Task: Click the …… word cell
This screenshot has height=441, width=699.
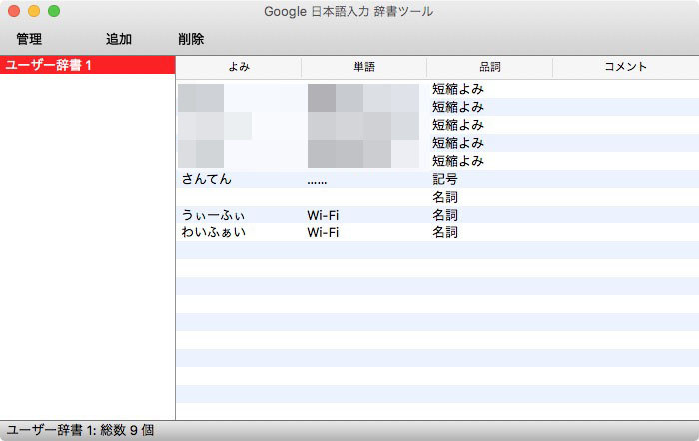Action: (317, 180)
